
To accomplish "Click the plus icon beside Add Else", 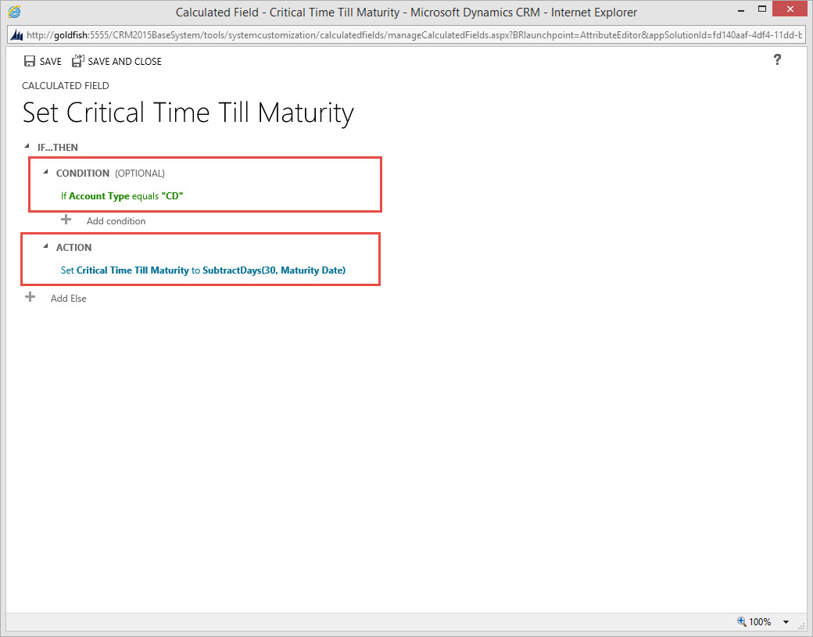I will (30, 298).
